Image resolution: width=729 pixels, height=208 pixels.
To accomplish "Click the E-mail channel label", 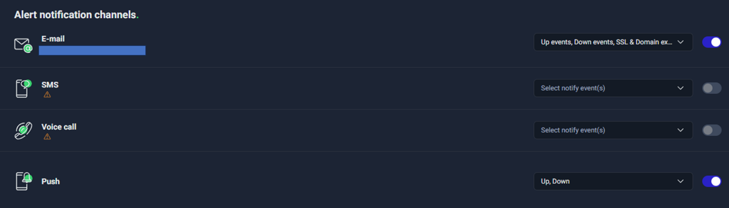I will [53, 39].
